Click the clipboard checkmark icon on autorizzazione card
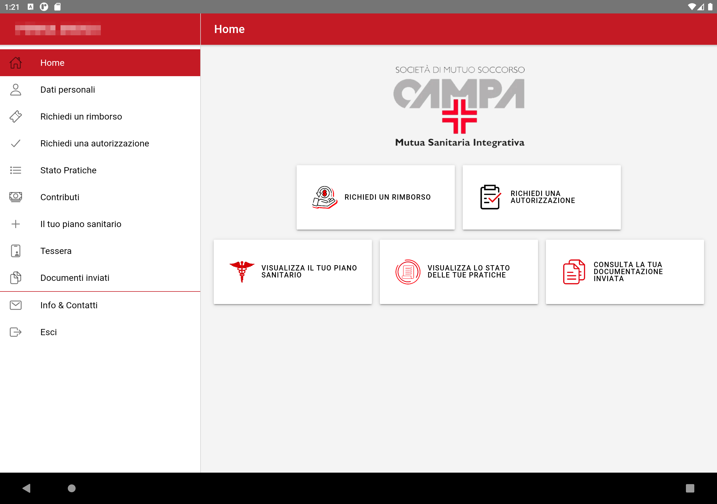The width and height of the screenshot is (717, 504). coord(490,197)
